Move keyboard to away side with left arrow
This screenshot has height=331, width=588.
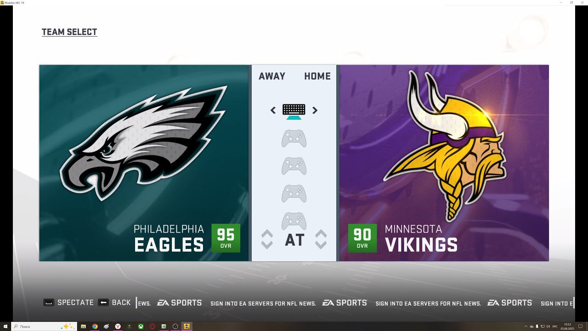coord(273,110)
